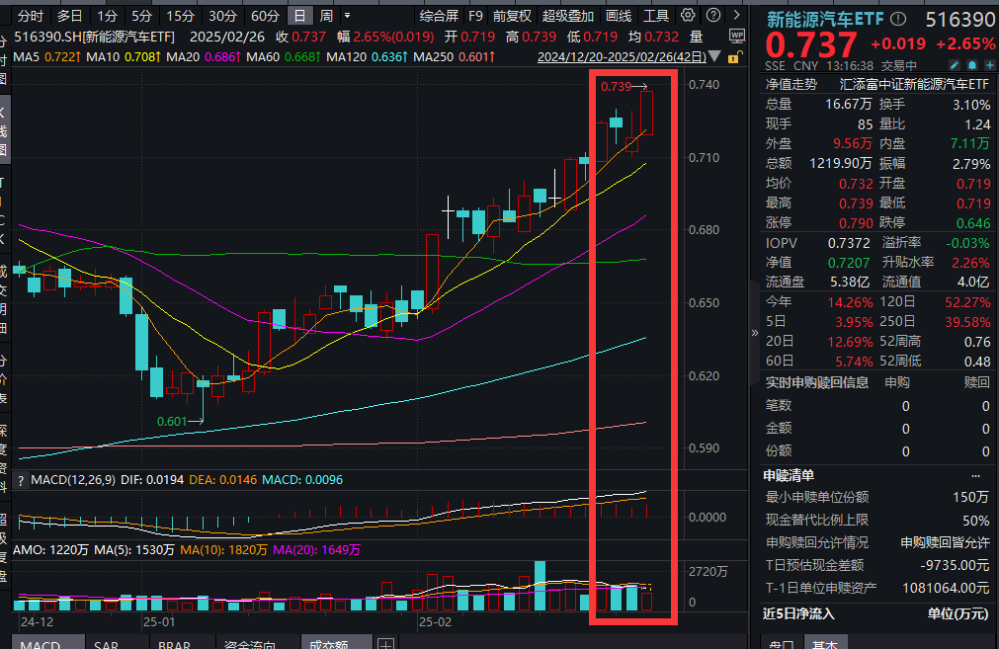999x649 pixels.
Task: Click the WP icon below the toolbar
Action: (x=736, y=35)
